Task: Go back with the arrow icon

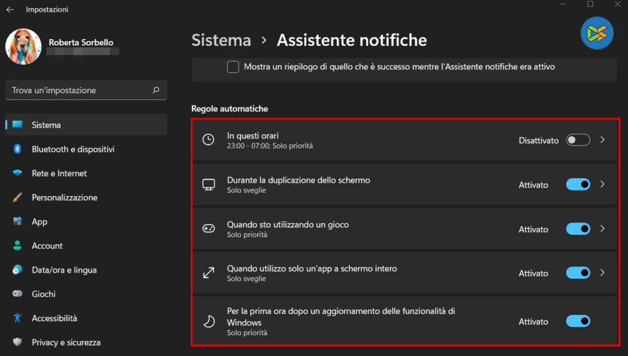Action: tap(10, 10)
